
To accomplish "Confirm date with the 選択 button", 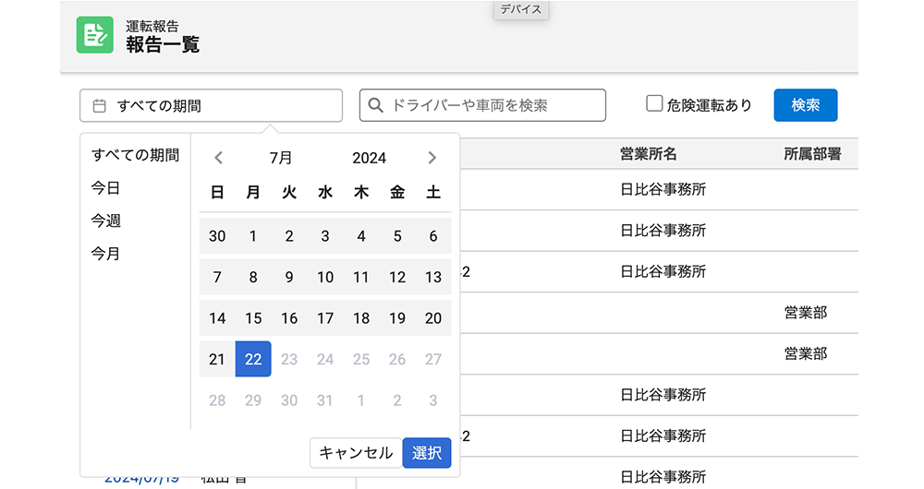I will 427,453.
